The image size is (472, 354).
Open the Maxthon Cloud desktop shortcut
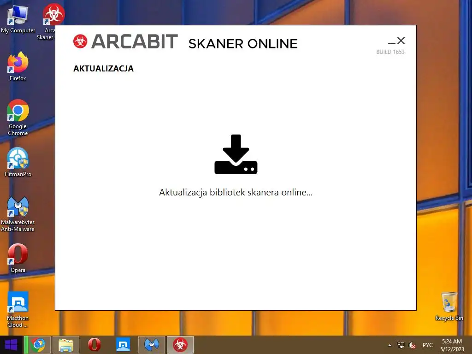(x=18, y=309)
